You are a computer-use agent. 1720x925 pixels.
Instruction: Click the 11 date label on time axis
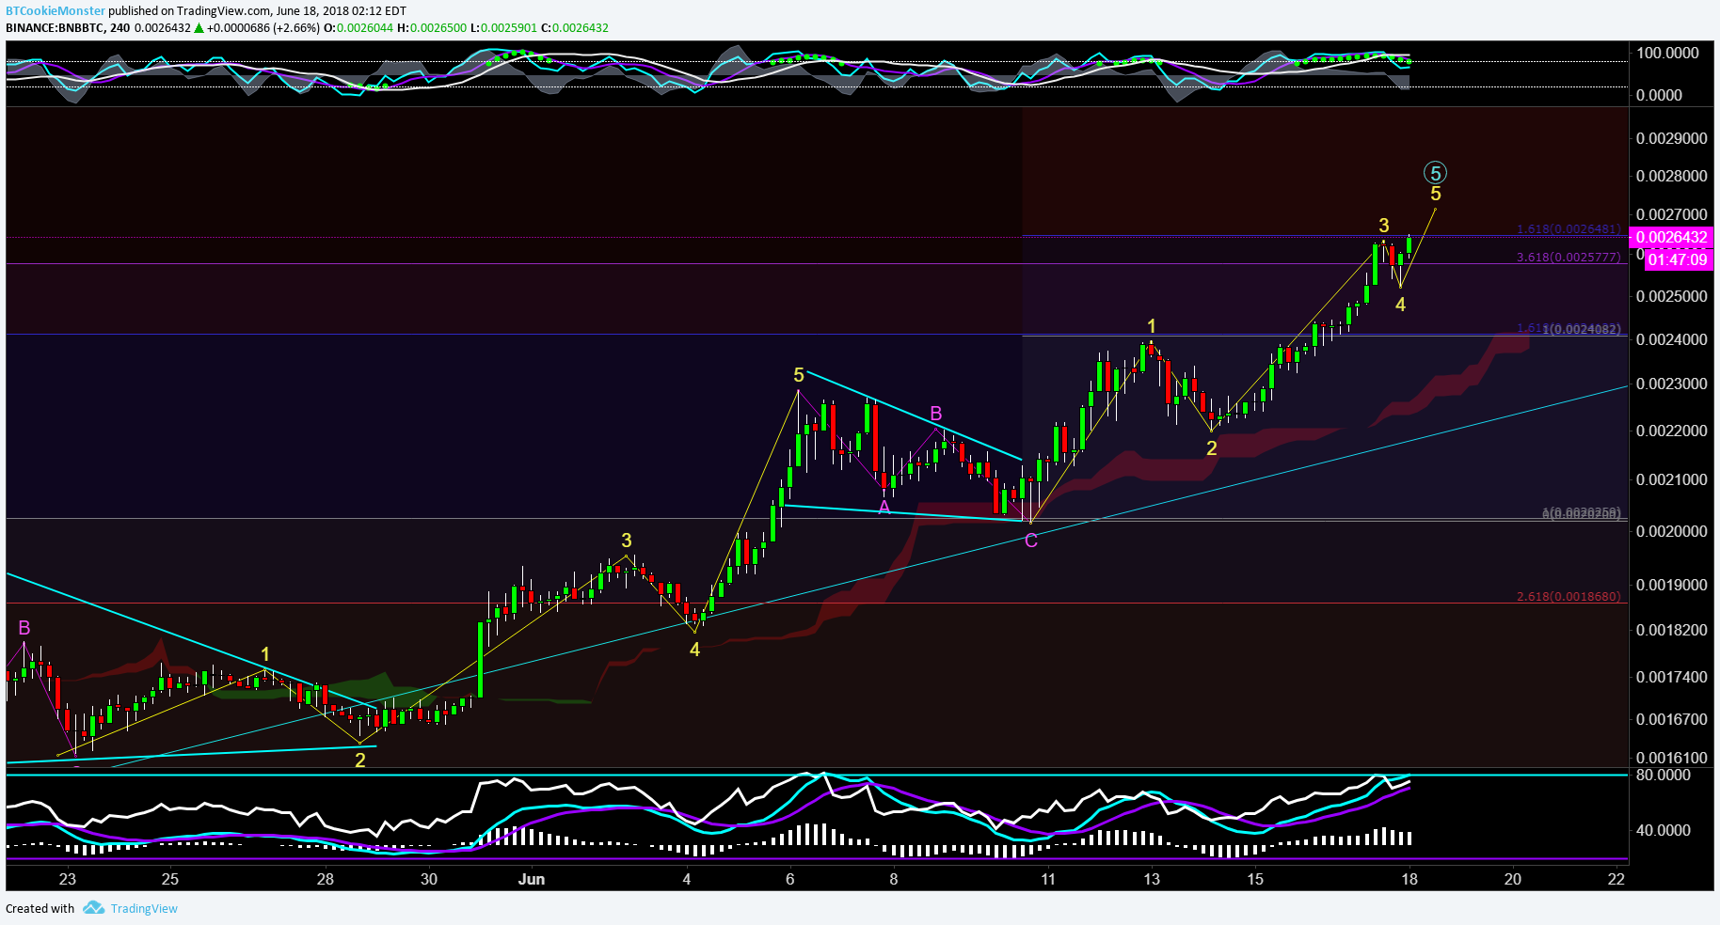(x=1047, y=879)
